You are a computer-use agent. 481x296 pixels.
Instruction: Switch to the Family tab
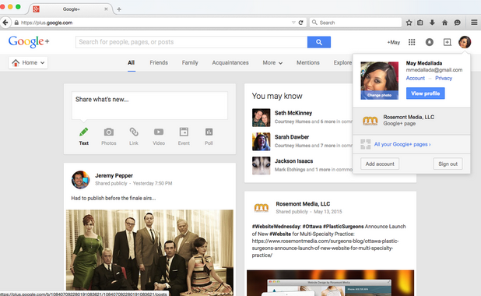pyautogui.click(x=190, y=62)
